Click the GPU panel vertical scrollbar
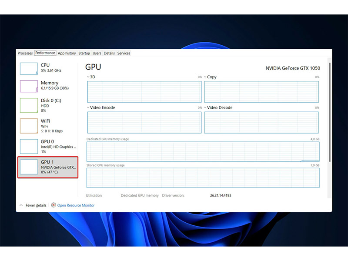The height and width of the screenshot is (261, 348). pos(330,112)
